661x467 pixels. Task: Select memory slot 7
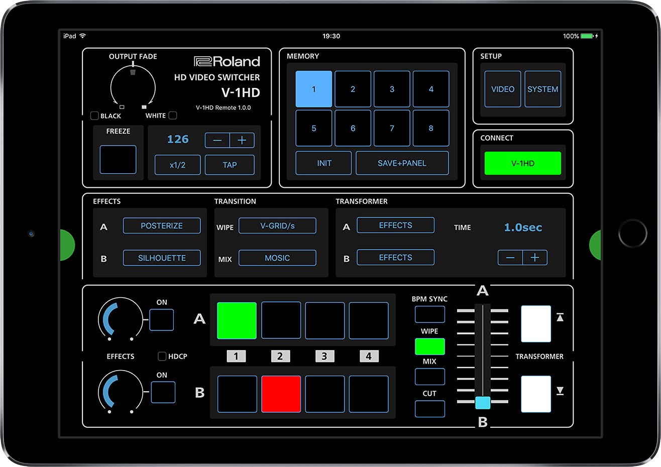(392, 128)
